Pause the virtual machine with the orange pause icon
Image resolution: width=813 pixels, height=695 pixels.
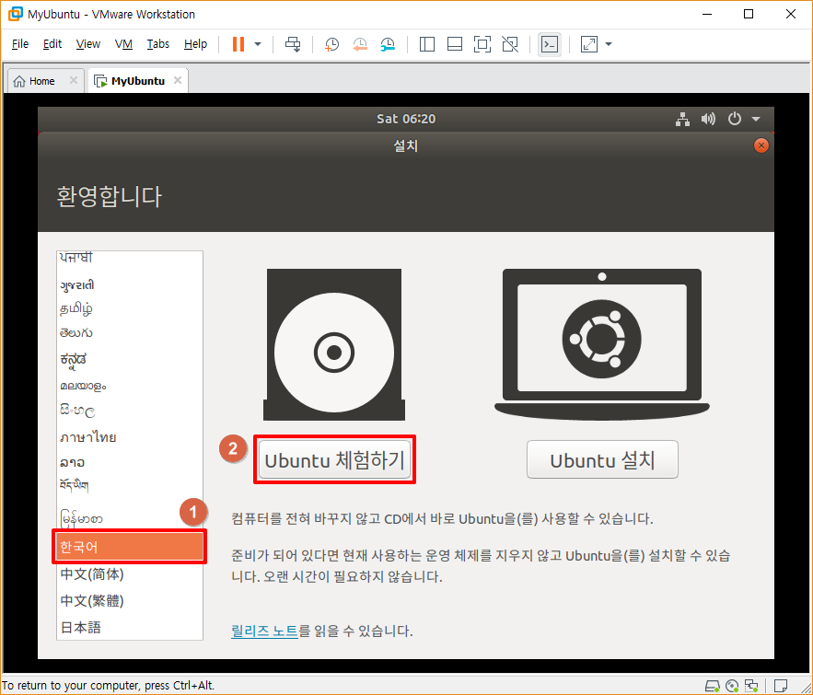[x=238, y=44]
